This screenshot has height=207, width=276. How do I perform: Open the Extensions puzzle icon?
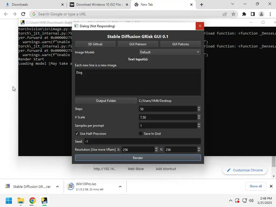(244, 14)
